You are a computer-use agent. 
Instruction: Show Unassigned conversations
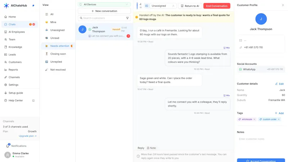(x=58, y=30)
